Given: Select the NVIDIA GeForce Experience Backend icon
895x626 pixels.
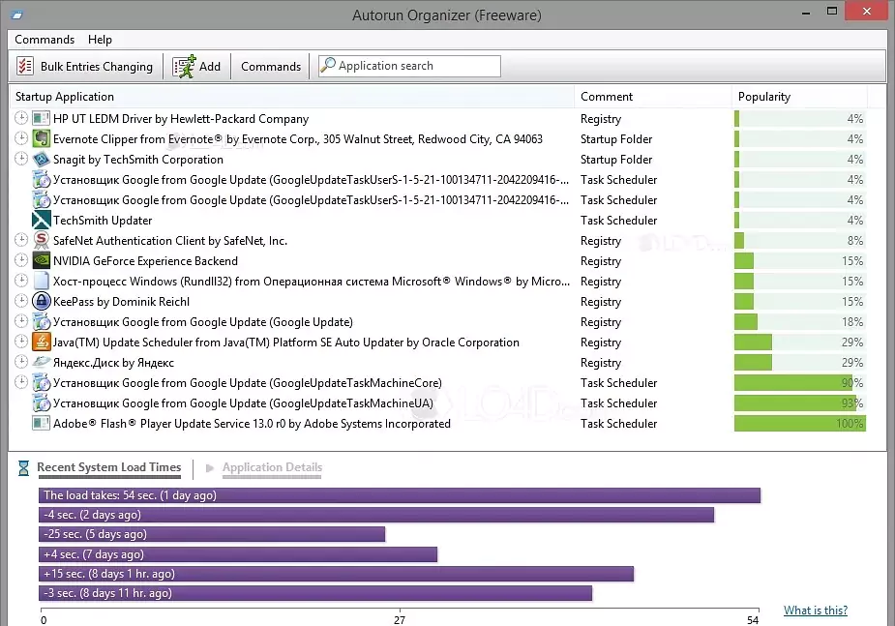Looking at the screenshot, I should 39,260.
